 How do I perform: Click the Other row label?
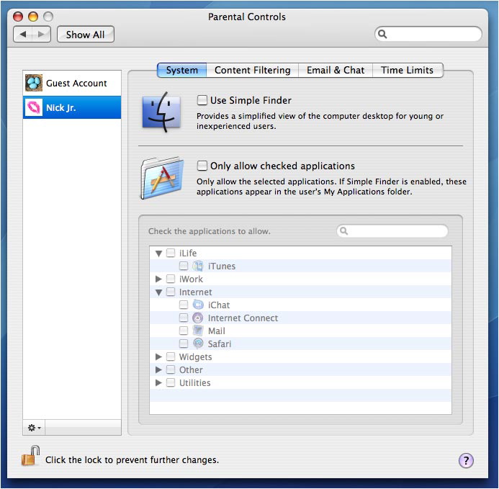click(x=191, y=370)
